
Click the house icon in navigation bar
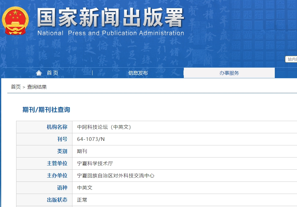coord(39,73)
